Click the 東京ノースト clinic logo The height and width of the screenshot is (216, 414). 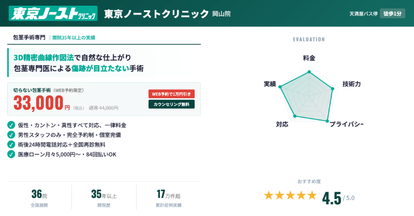[53, 13]
